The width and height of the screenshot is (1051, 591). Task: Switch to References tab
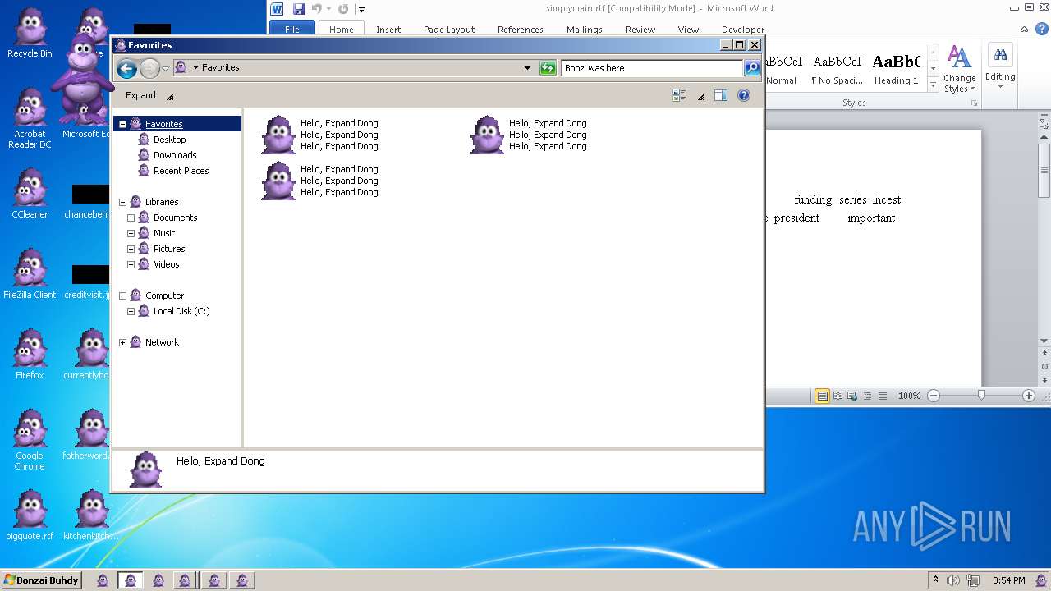(x=521, y=29)
